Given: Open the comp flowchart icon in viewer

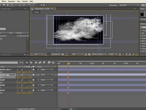Looking at the screenshot, I should click(130, 54).
